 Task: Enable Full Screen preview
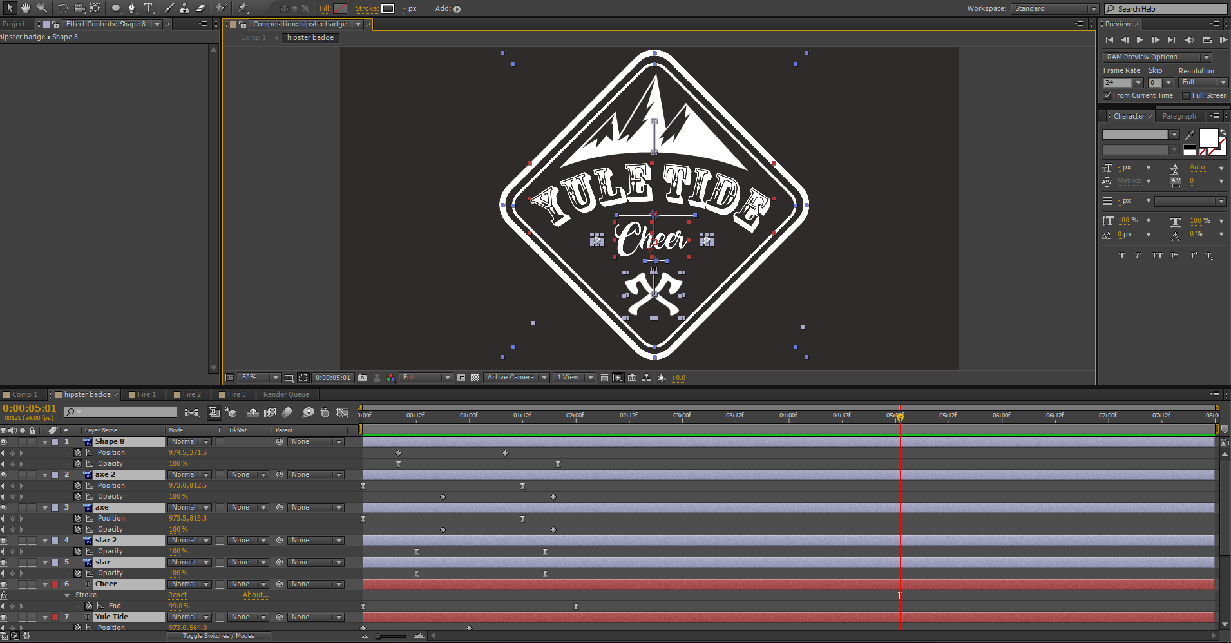pyautogui.click(x=1186, y=95)
